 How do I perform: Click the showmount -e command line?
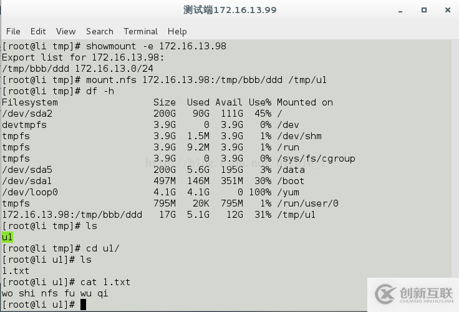coord(156,46)
